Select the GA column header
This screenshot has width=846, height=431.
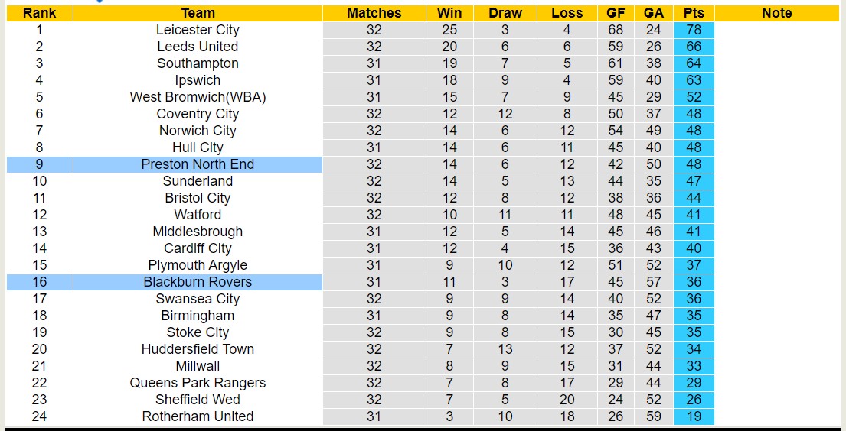coord(654,13)
